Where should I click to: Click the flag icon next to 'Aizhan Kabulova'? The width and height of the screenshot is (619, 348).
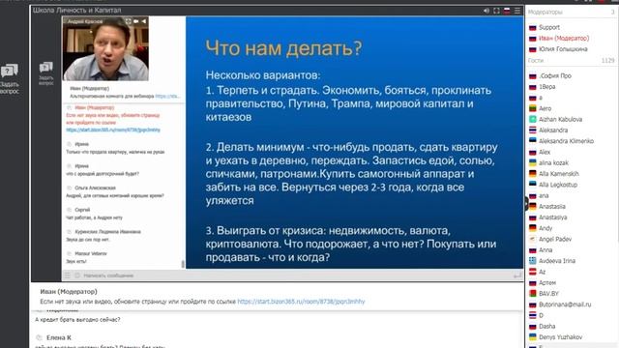pyautogui.click(x=533, y=119)
